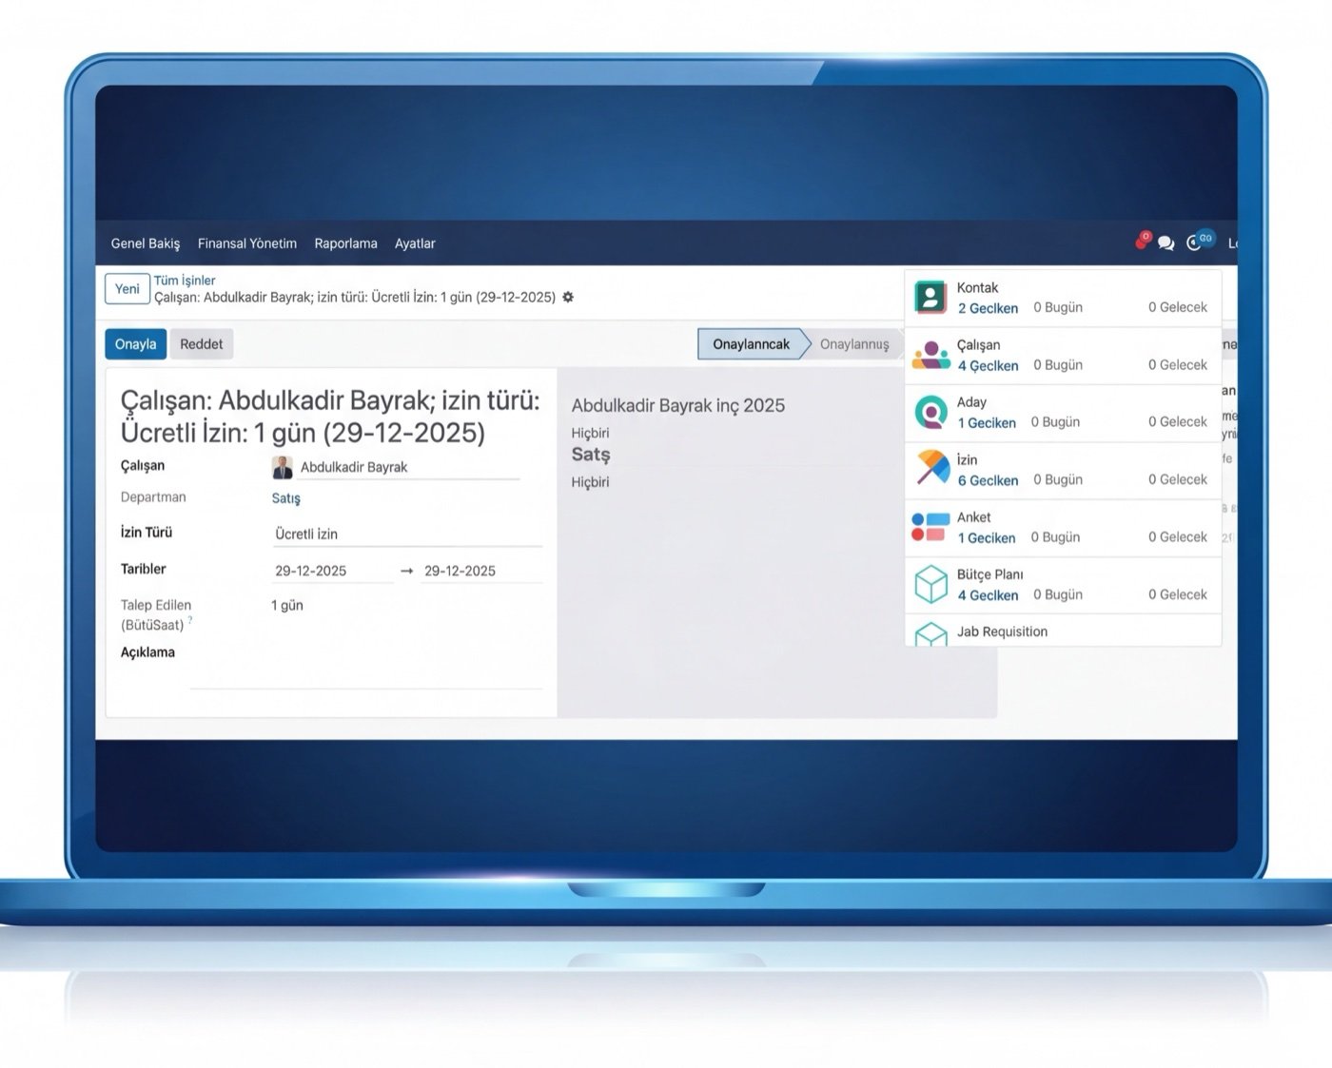Viewport: 1332px width, 1068px height.
Task: Reject the leave with Reddet button
Action: click(202, 344)
